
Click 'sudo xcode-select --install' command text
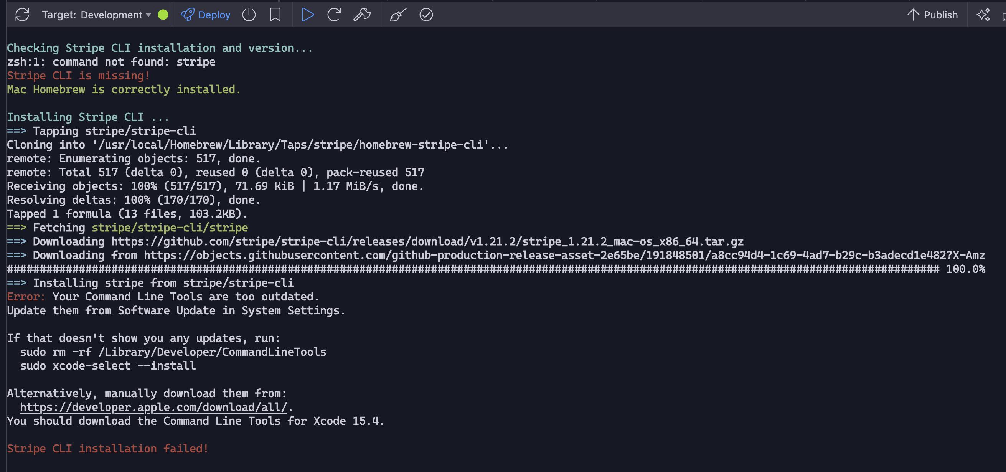tap(108, 366)
